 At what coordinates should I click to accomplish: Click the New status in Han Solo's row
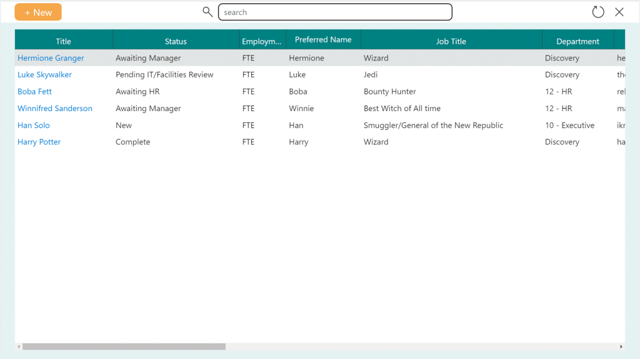[124, 125]
